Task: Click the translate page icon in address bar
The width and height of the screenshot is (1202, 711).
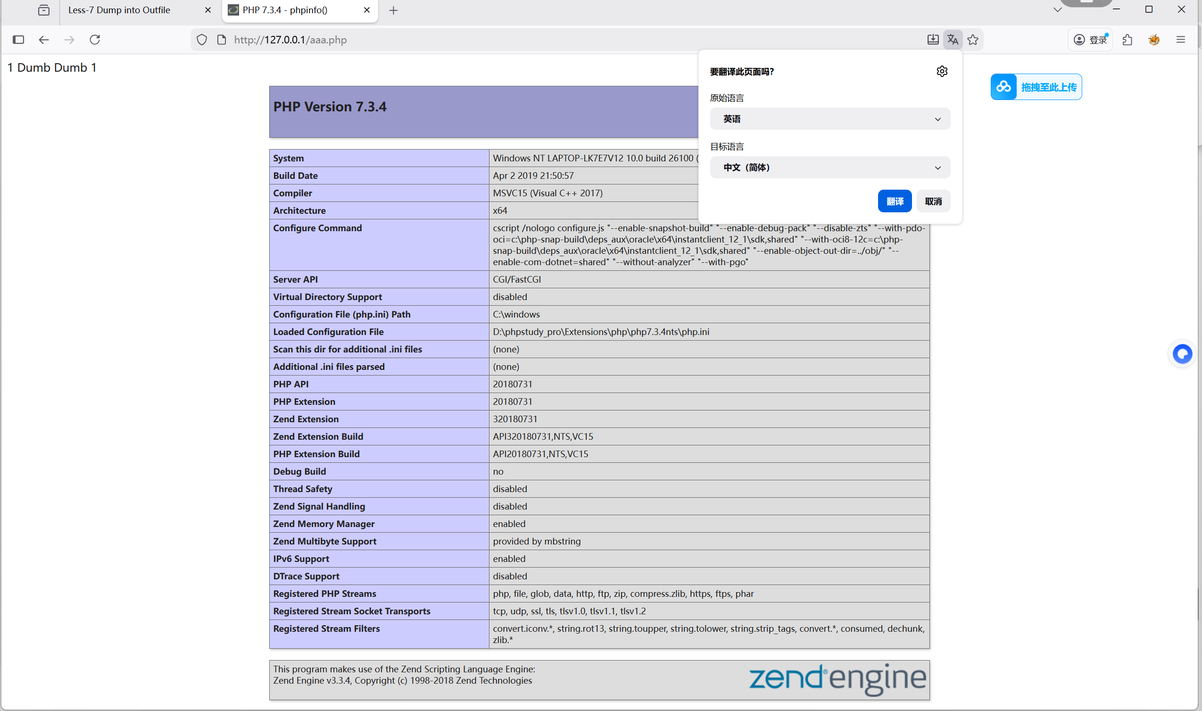Action: click(952, 40)
